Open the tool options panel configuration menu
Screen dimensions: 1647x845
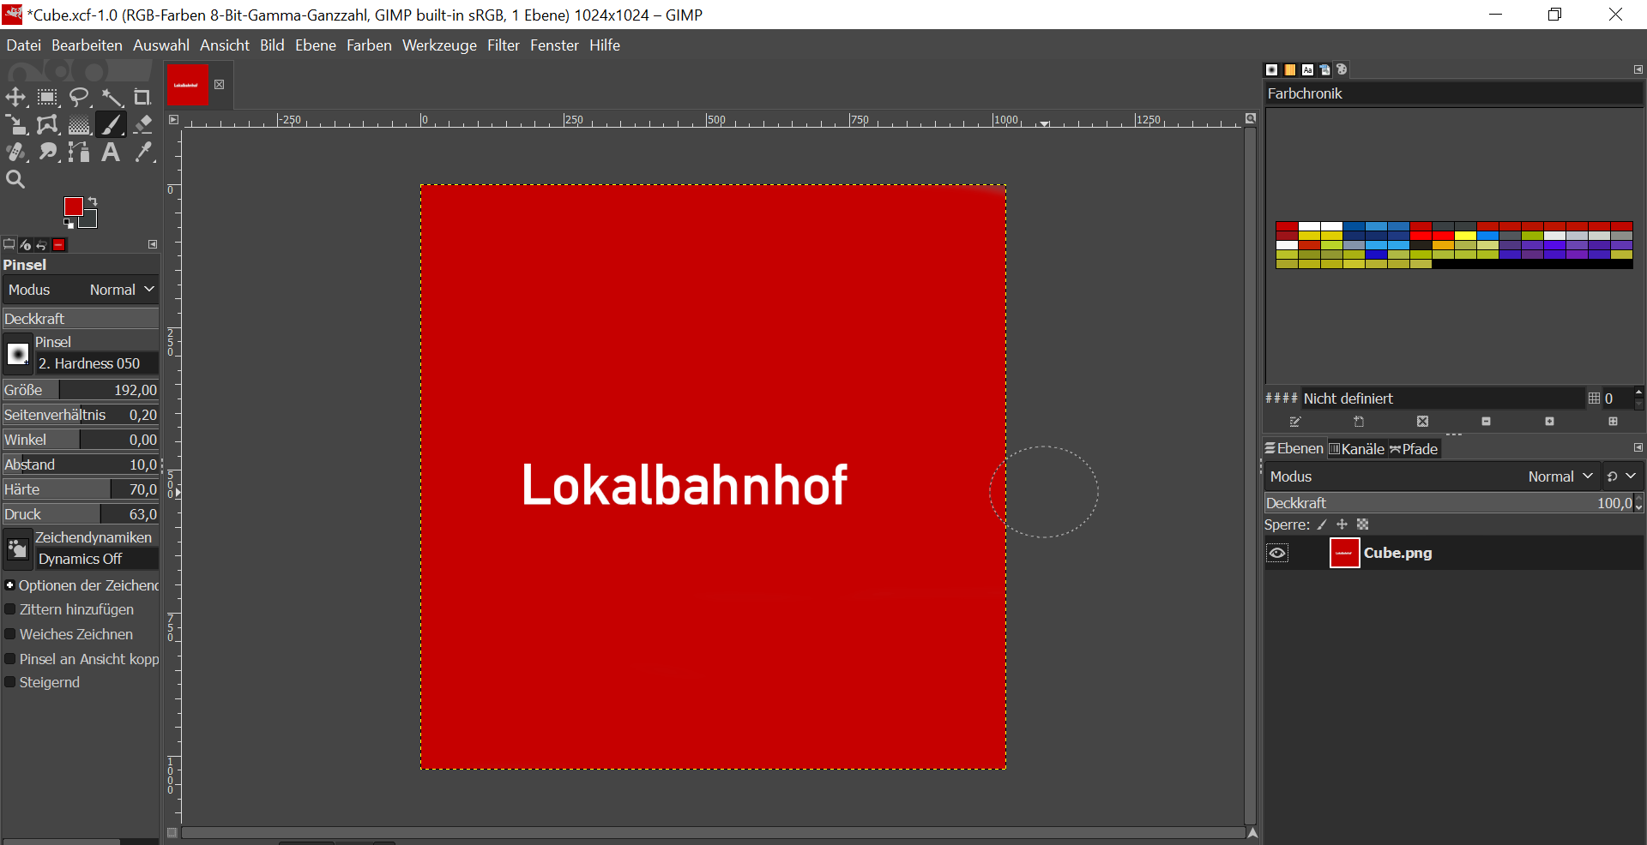[153, 244]
